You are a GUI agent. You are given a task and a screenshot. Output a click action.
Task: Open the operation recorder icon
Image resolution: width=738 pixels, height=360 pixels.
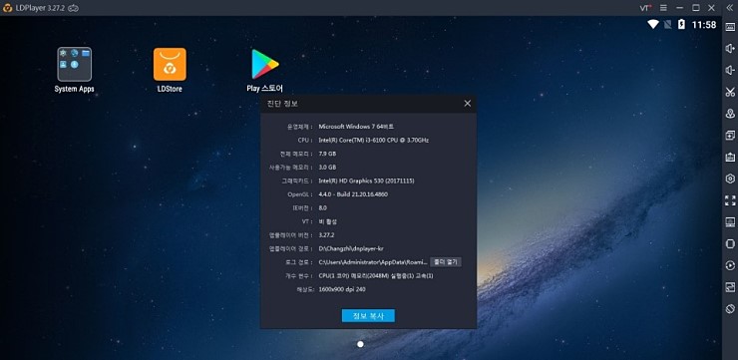tap(730, 265)
